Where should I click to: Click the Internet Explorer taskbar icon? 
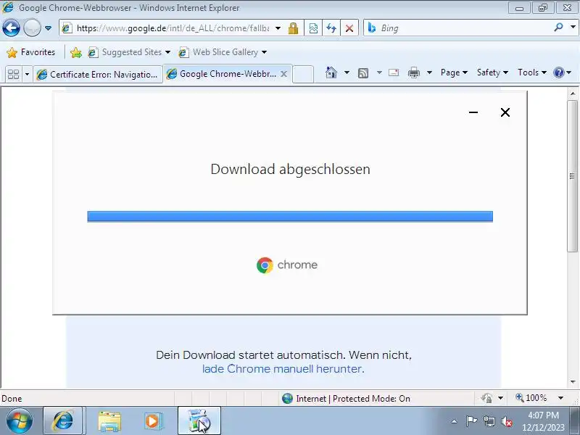point(63,421)
